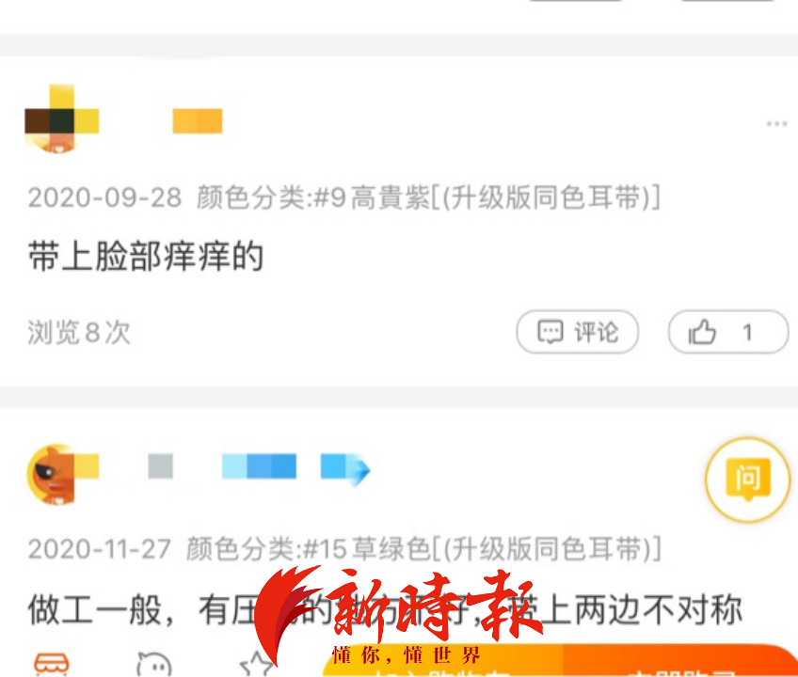This screenshot has height=677, width=798.
Task: Open the review beginning 做工一般
Action: click(385, 609)
